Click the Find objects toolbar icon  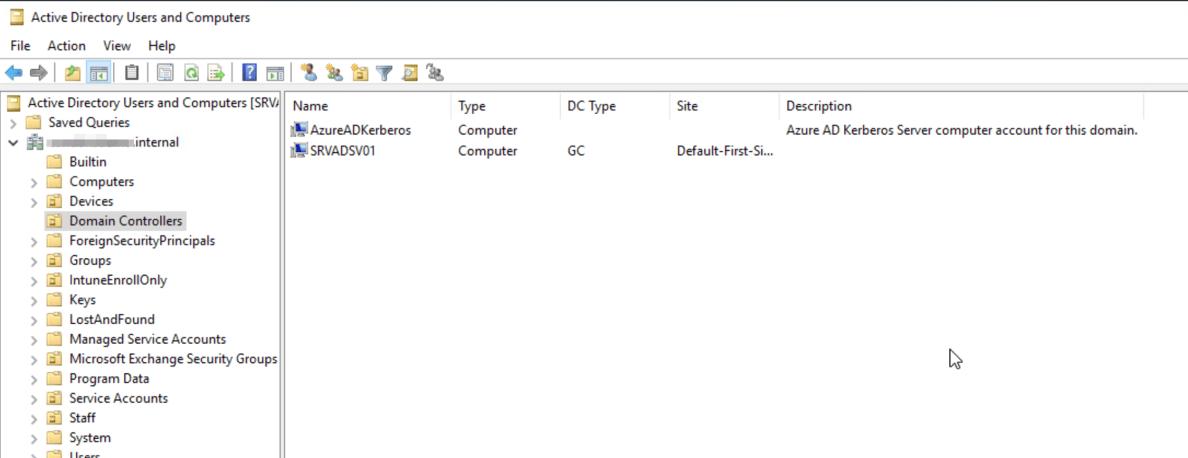[x=410, y=73]
